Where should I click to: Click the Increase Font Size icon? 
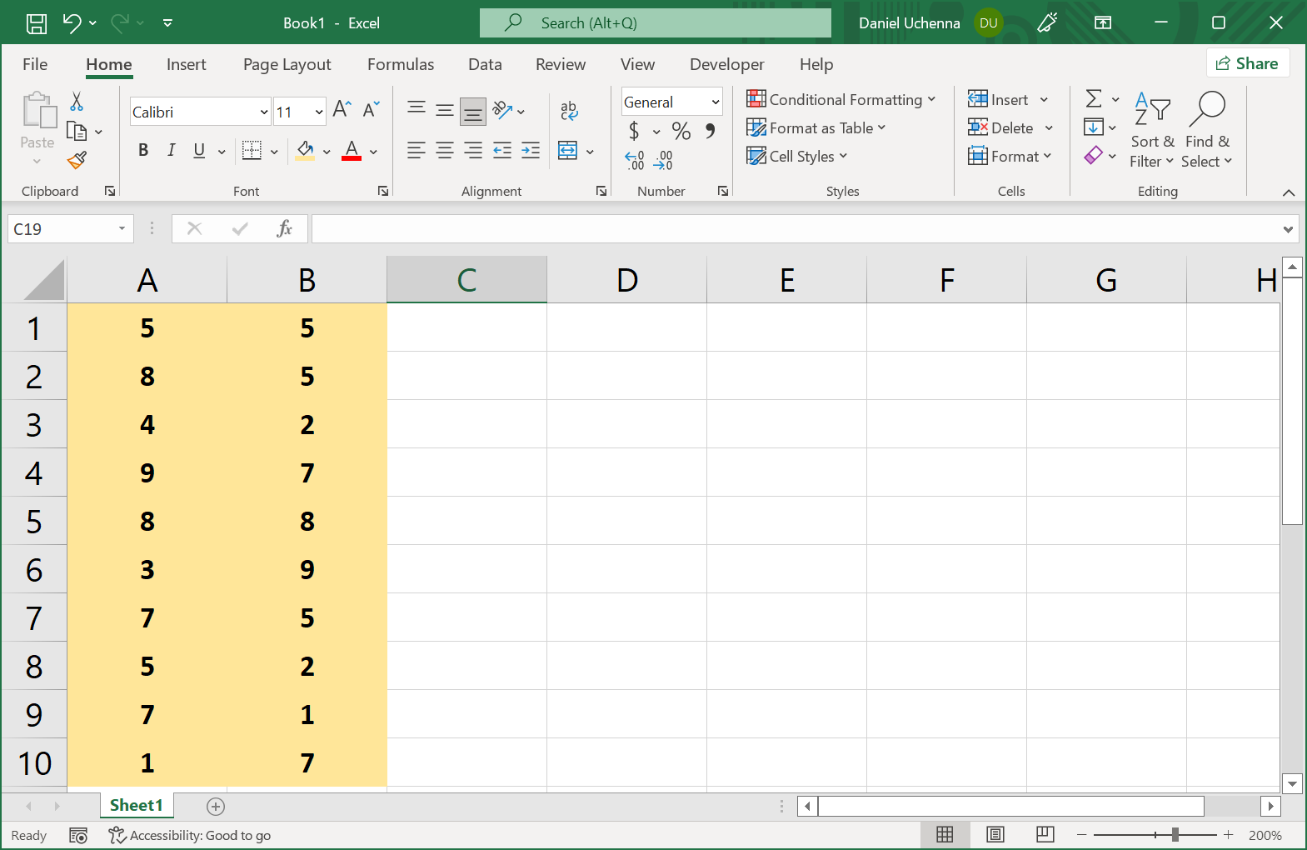(342, 110)
